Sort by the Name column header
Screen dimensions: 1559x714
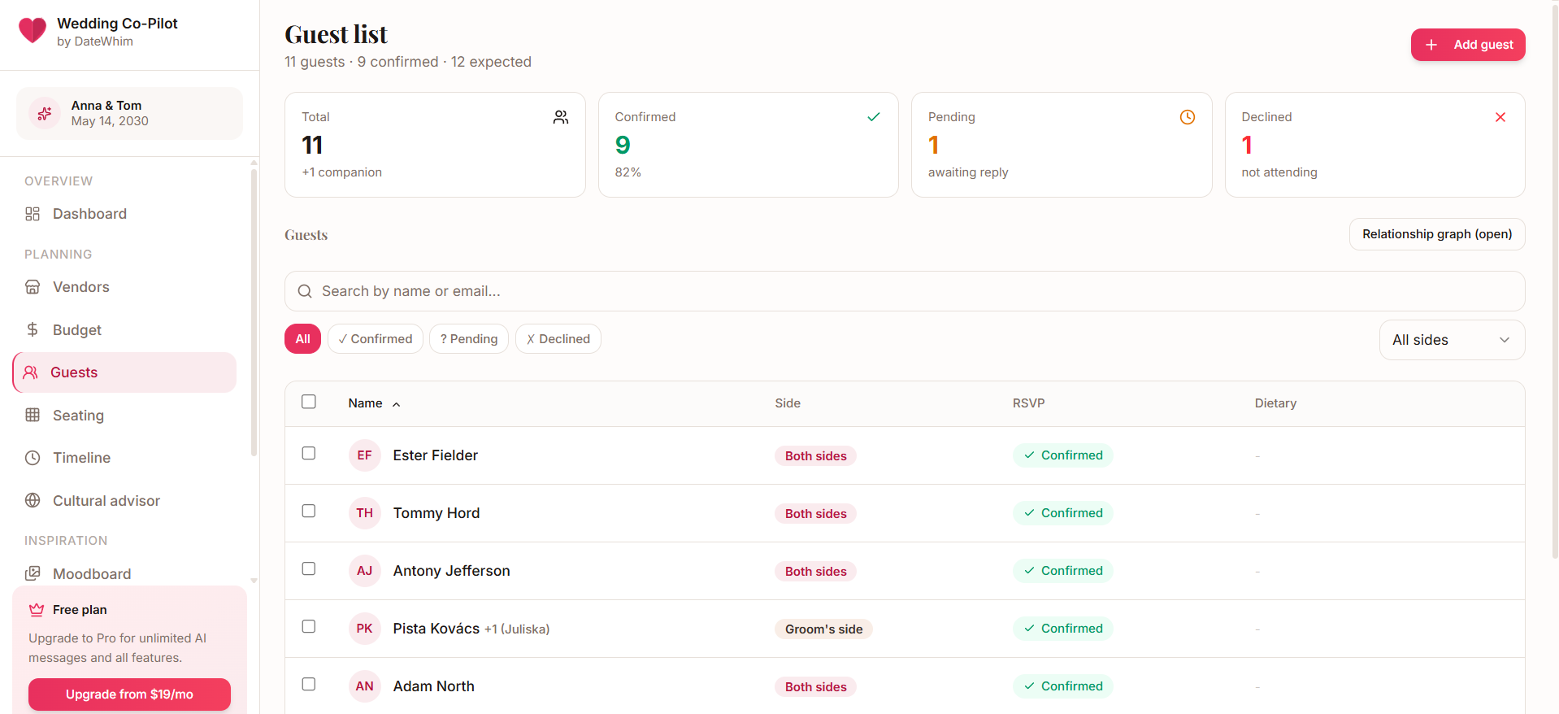(x=374, y=403)
